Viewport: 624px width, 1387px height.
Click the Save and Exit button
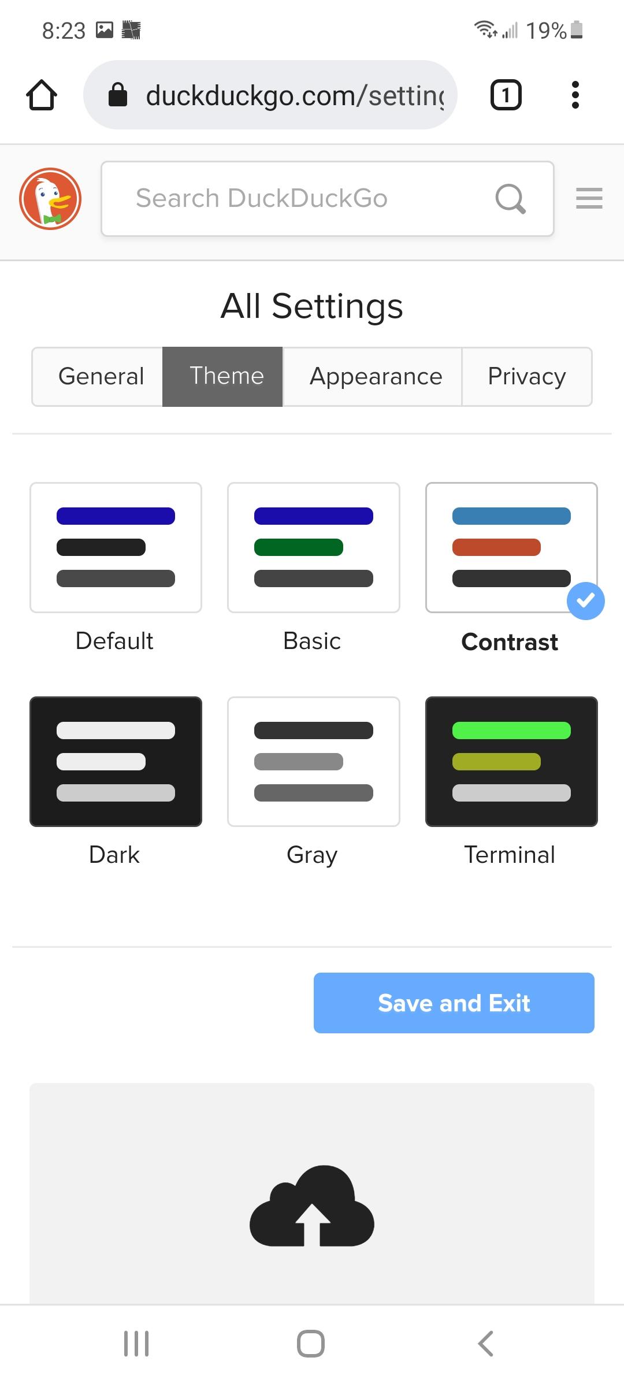tap(453, 1003)
